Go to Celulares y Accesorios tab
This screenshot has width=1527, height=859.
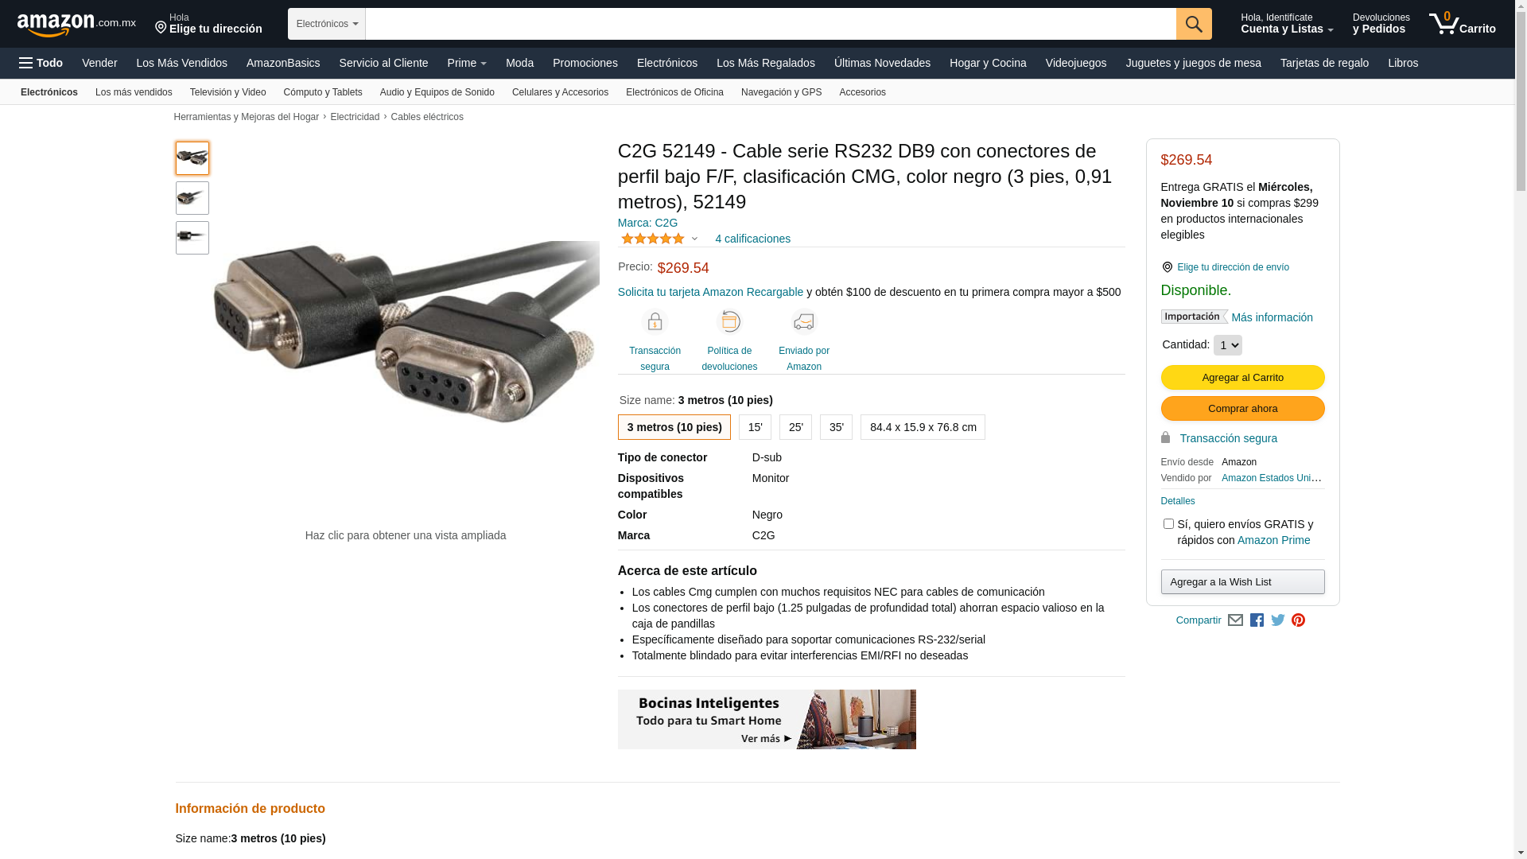tap(560, 92)
